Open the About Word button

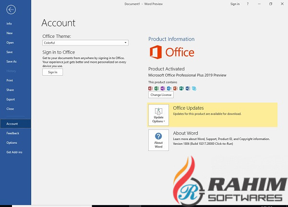(x=158, y=140)
